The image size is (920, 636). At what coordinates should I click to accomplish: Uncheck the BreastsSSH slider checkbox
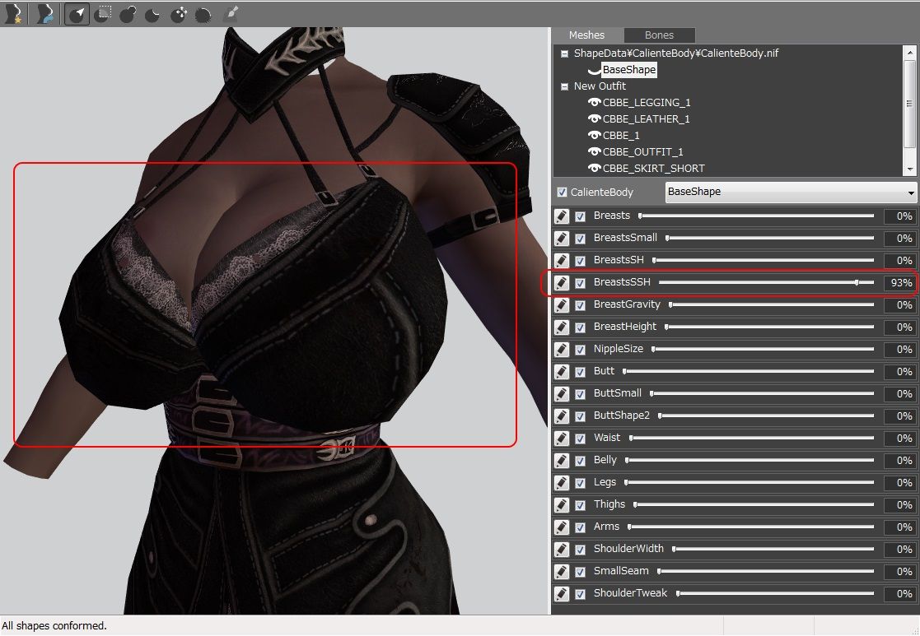[581, 283]
